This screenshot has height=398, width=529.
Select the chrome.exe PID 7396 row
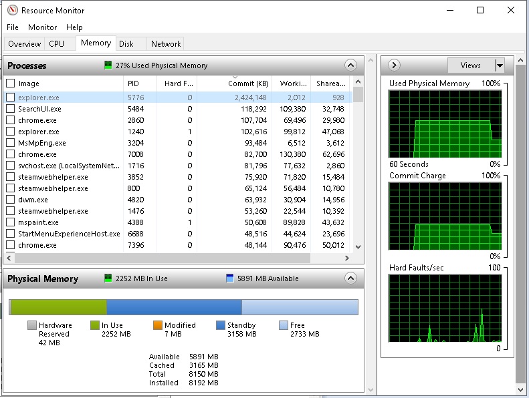tap(178, 245)
